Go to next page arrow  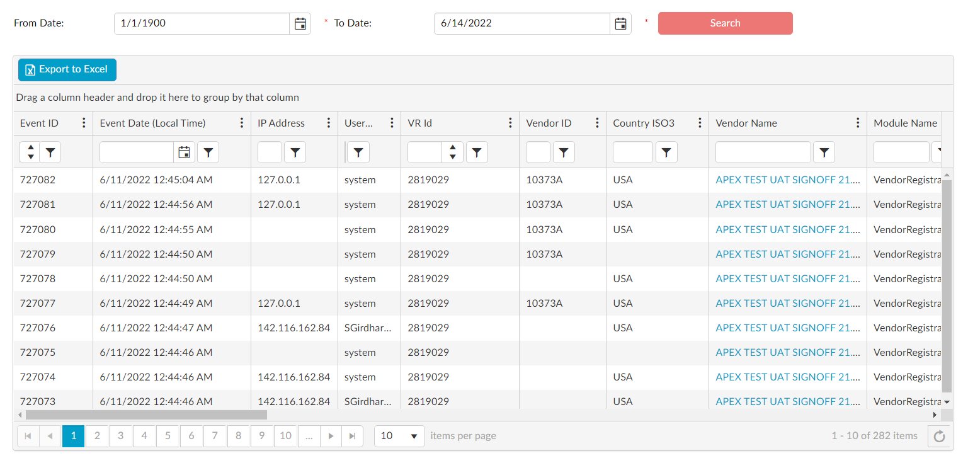tap(331, 436)
